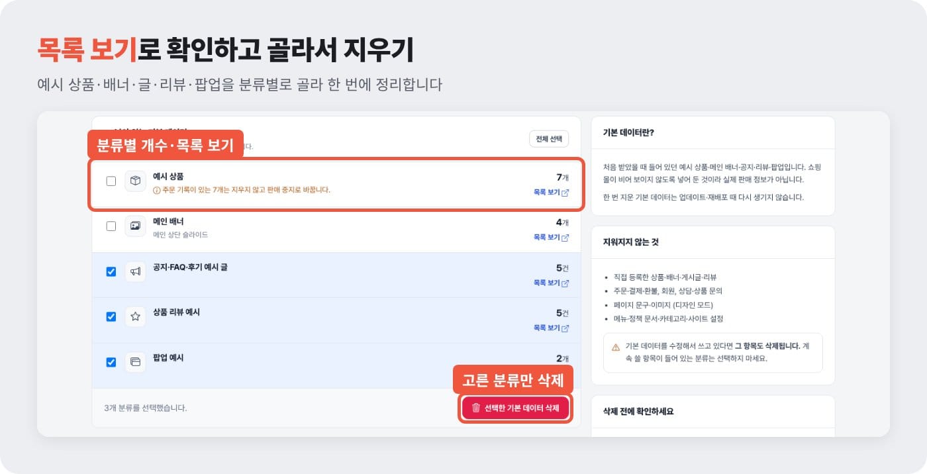Check the 메인 배너 checkbox
This screenshot has height=474, width=927.
(x=111, y=226)
